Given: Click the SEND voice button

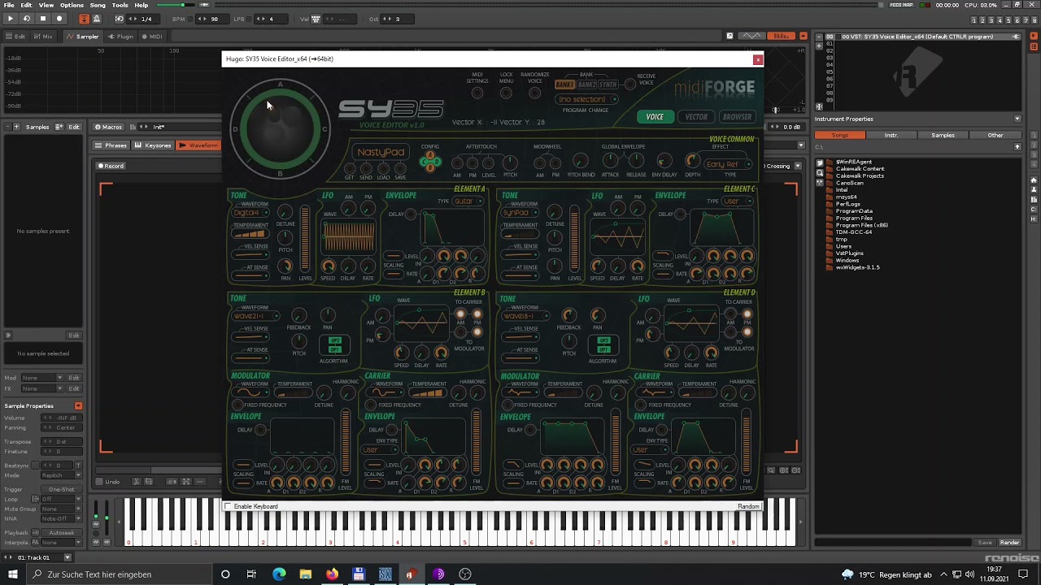Looking at the screenshot, I should point(366,169).
